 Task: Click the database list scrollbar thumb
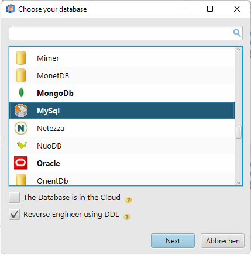click(x=239, y=132)
